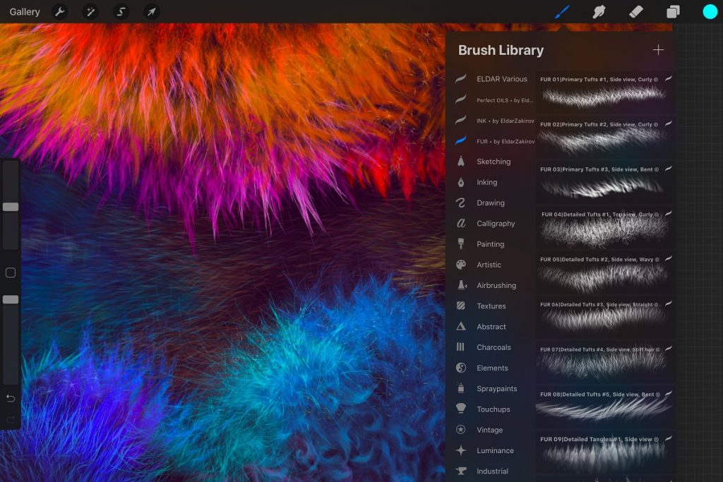This screenshot has height=482, width=723.
Task: Click the Luminance sparkle icon
Action: 460,450
